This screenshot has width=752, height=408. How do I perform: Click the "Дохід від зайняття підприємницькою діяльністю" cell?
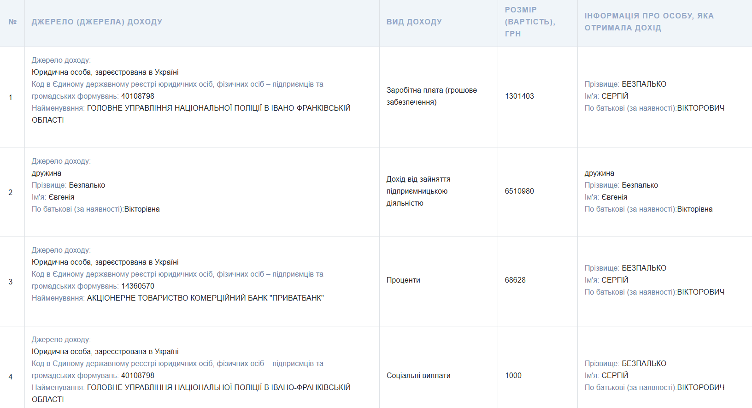pyautogui.click(x=418, y=191)
